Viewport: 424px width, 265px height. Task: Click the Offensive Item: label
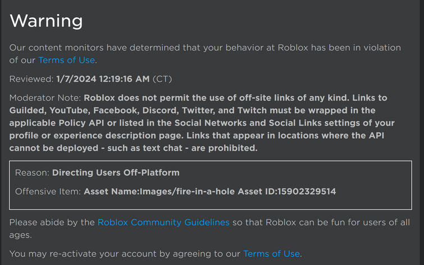click(48, 191)
